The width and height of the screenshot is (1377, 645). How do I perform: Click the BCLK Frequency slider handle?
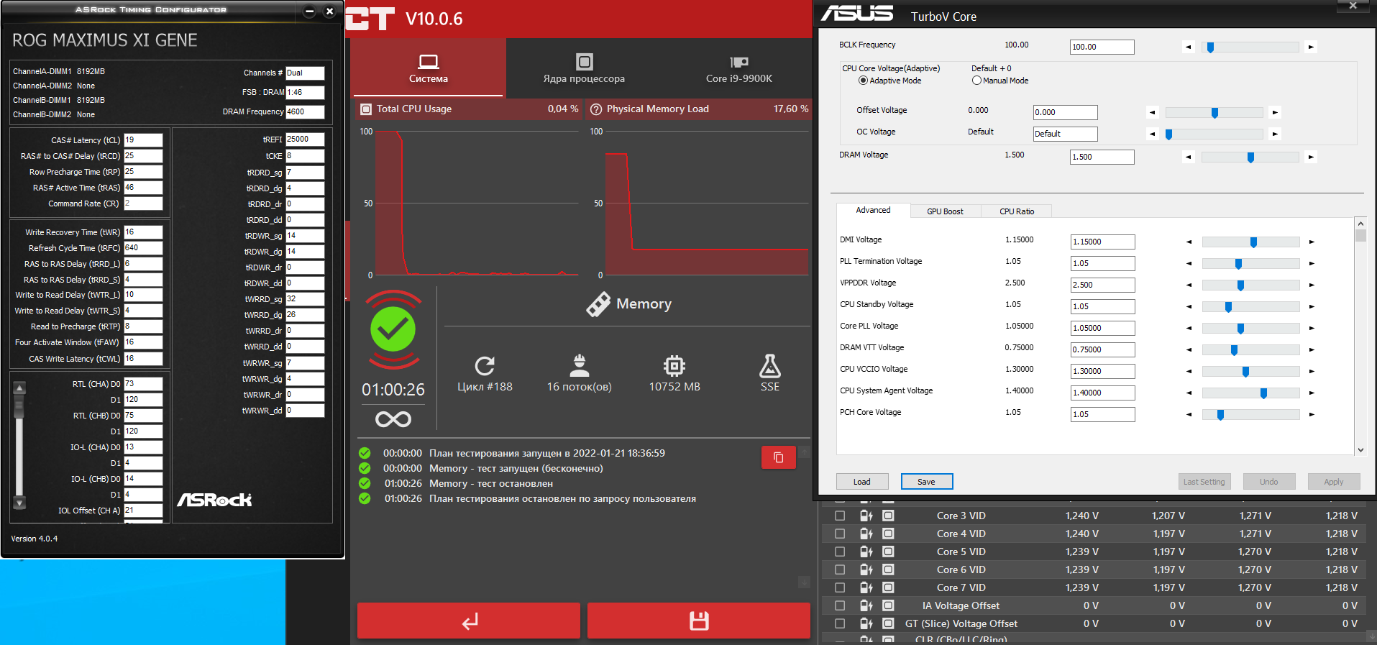pos(1211,47)
